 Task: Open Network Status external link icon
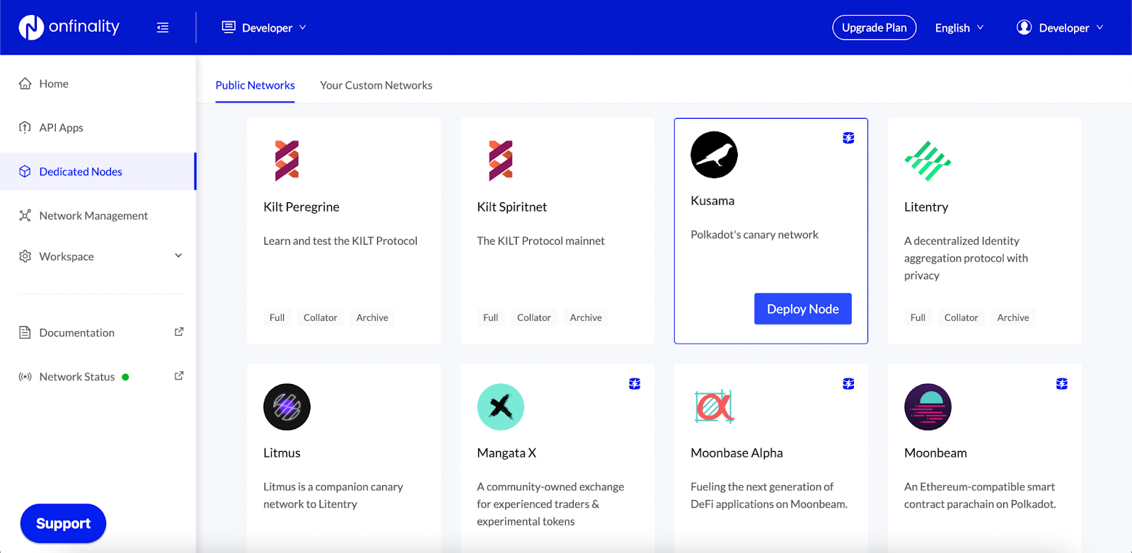[x=179, y=376]
